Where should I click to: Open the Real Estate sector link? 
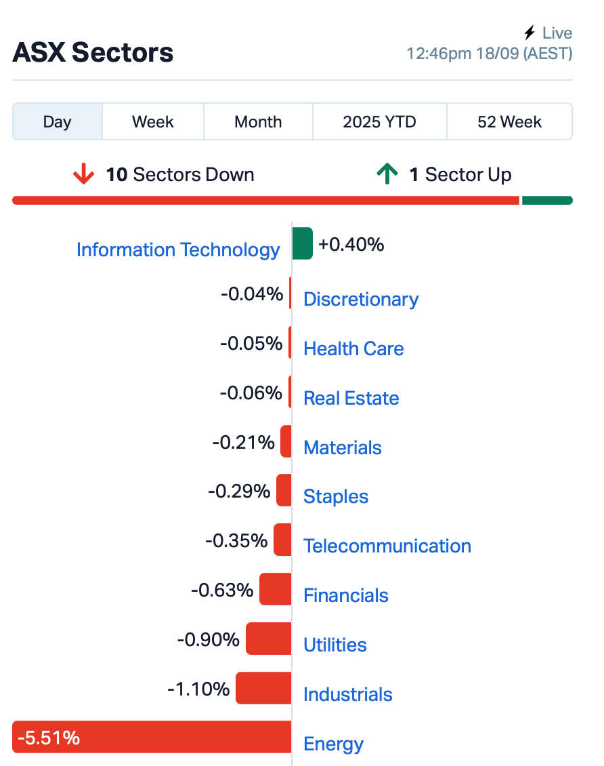pos(351,398)
